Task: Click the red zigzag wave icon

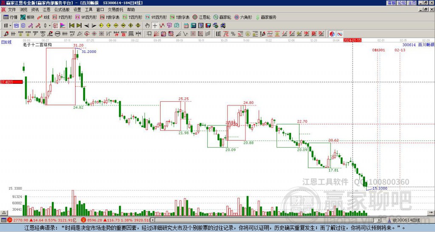Action: 162,26
